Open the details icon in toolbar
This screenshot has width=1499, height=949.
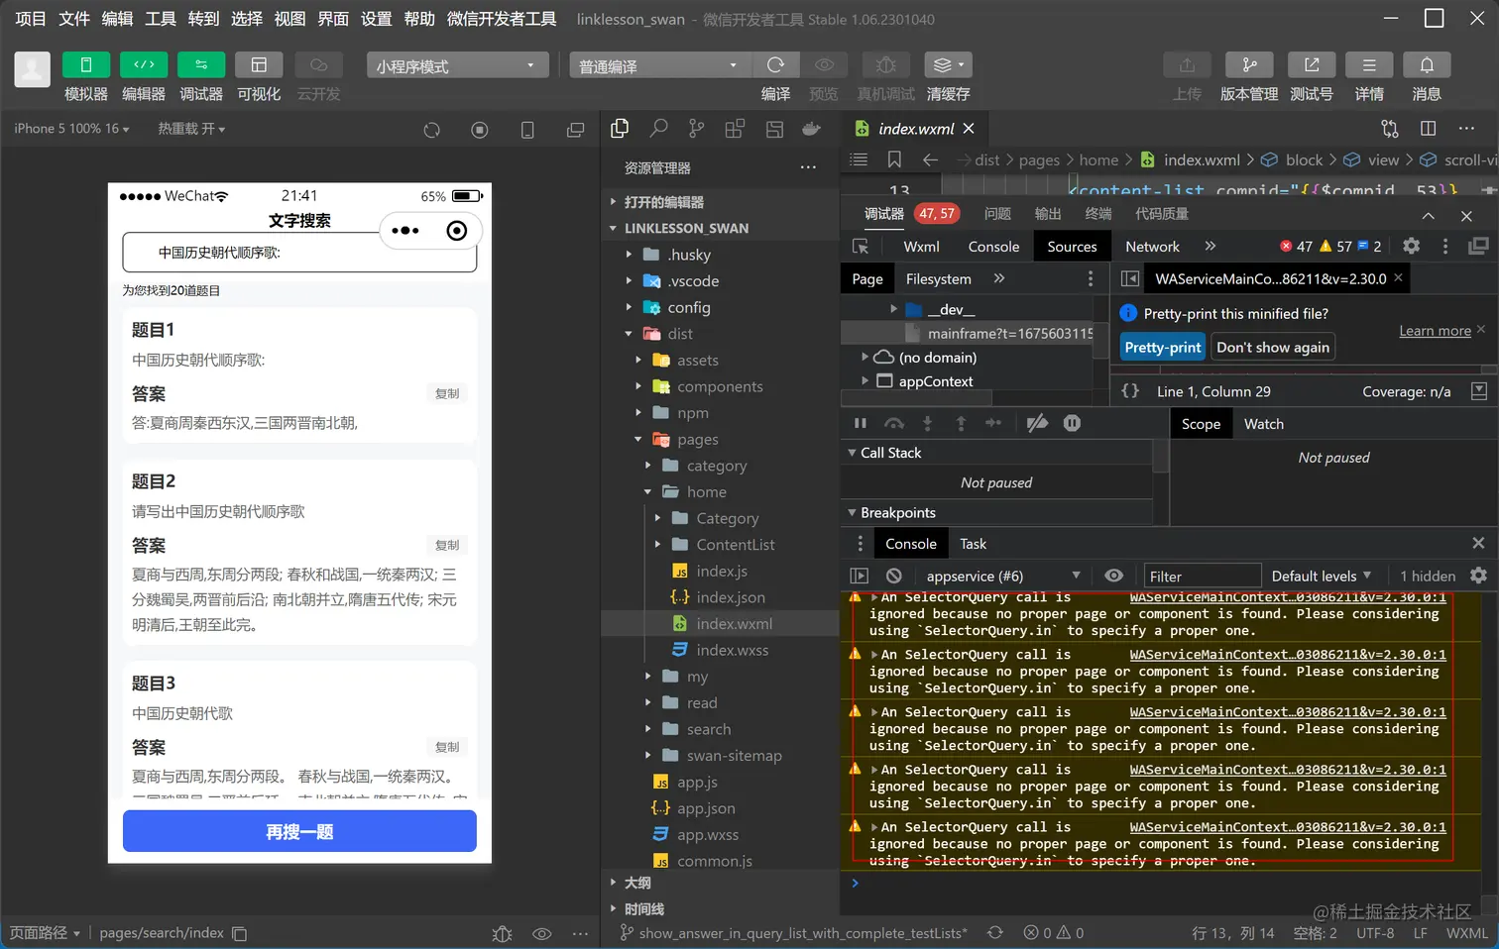[1369, 64]
